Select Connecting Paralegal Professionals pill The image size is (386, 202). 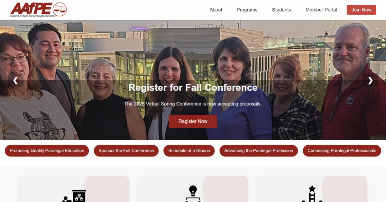tap(342, 151)
